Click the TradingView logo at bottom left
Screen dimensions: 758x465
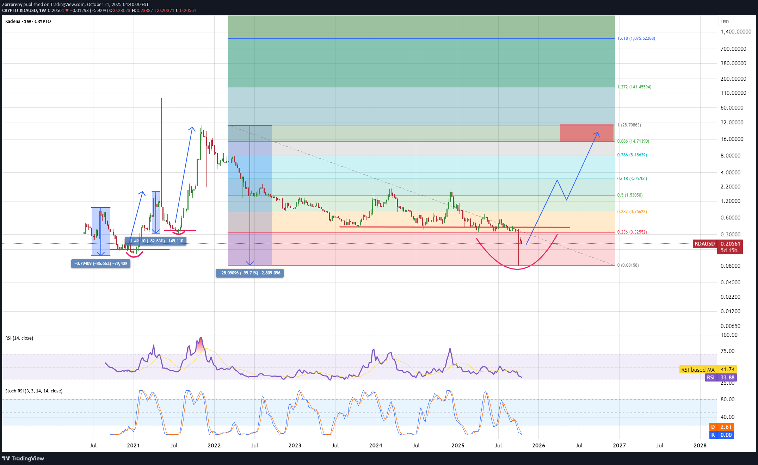[23, 458]
